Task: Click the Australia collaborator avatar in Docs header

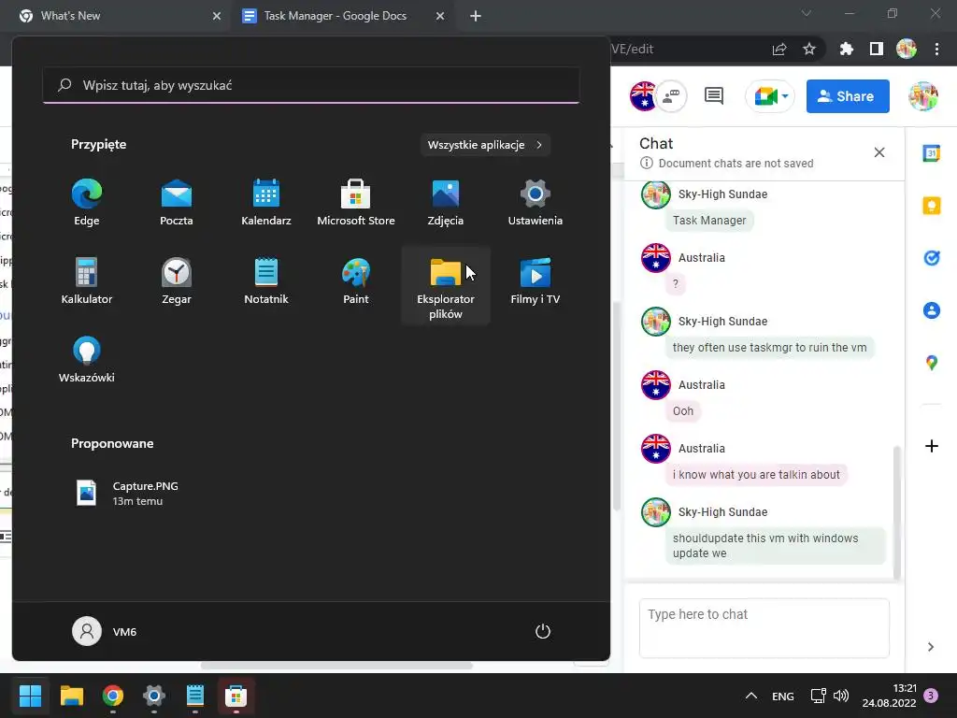Action: 643,96
